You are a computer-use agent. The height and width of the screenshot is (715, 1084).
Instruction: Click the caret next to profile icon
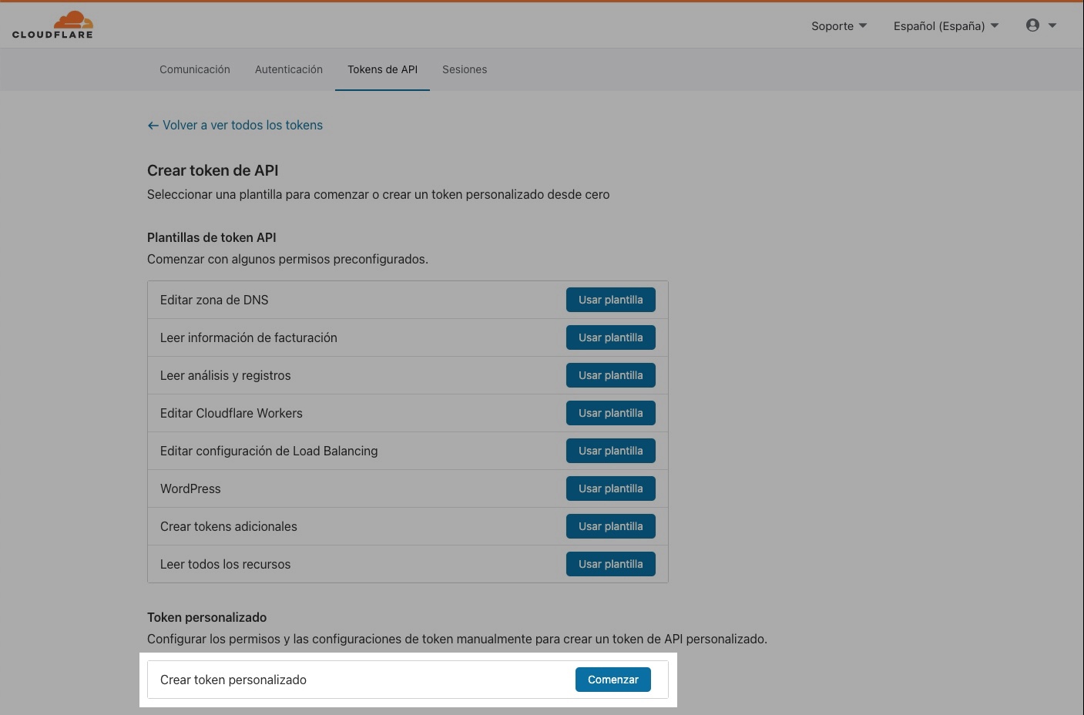[1052, 25]
